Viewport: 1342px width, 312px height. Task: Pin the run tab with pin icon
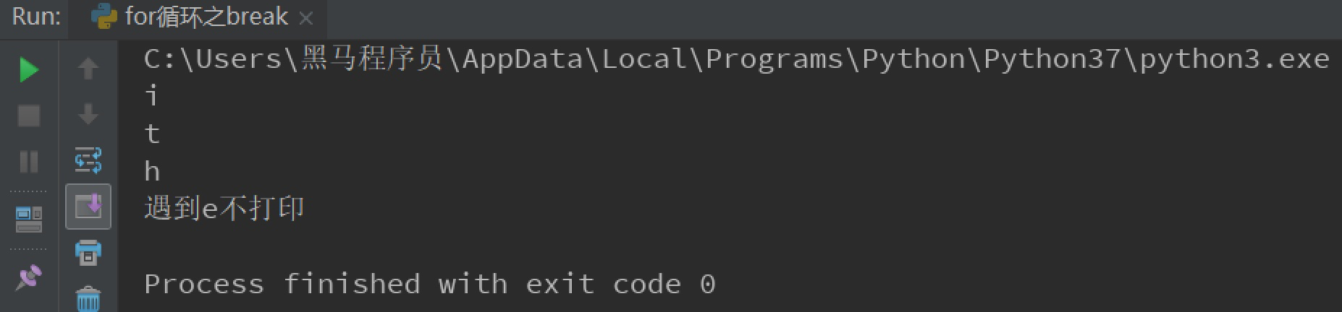pyautogui.click(x=29, y=277)
